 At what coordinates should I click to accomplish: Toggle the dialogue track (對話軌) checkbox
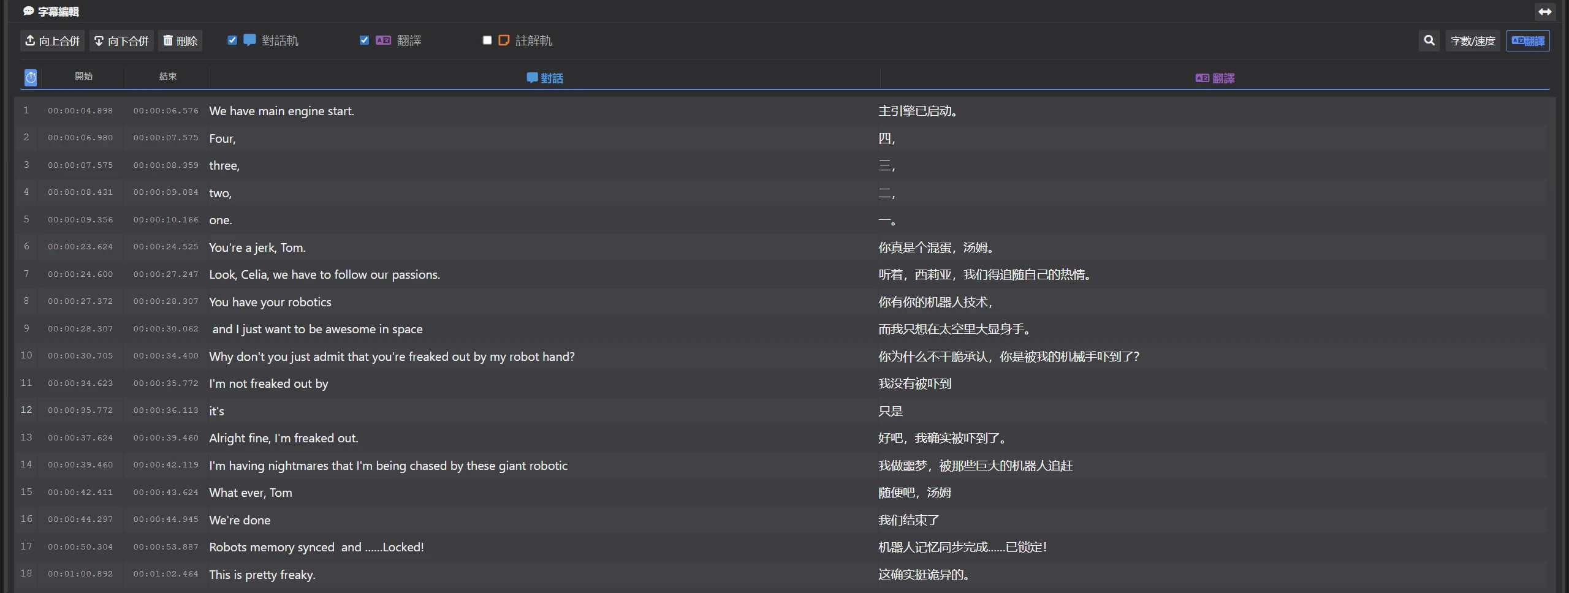tap(232, 40)
